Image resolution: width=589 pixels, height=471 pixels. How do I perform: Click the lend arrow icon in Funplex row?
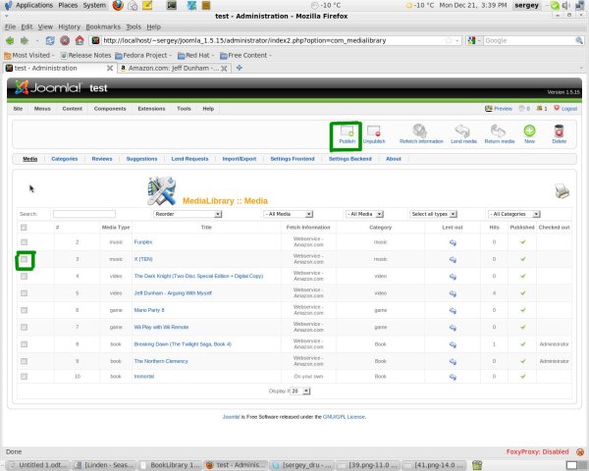[453, 242]
